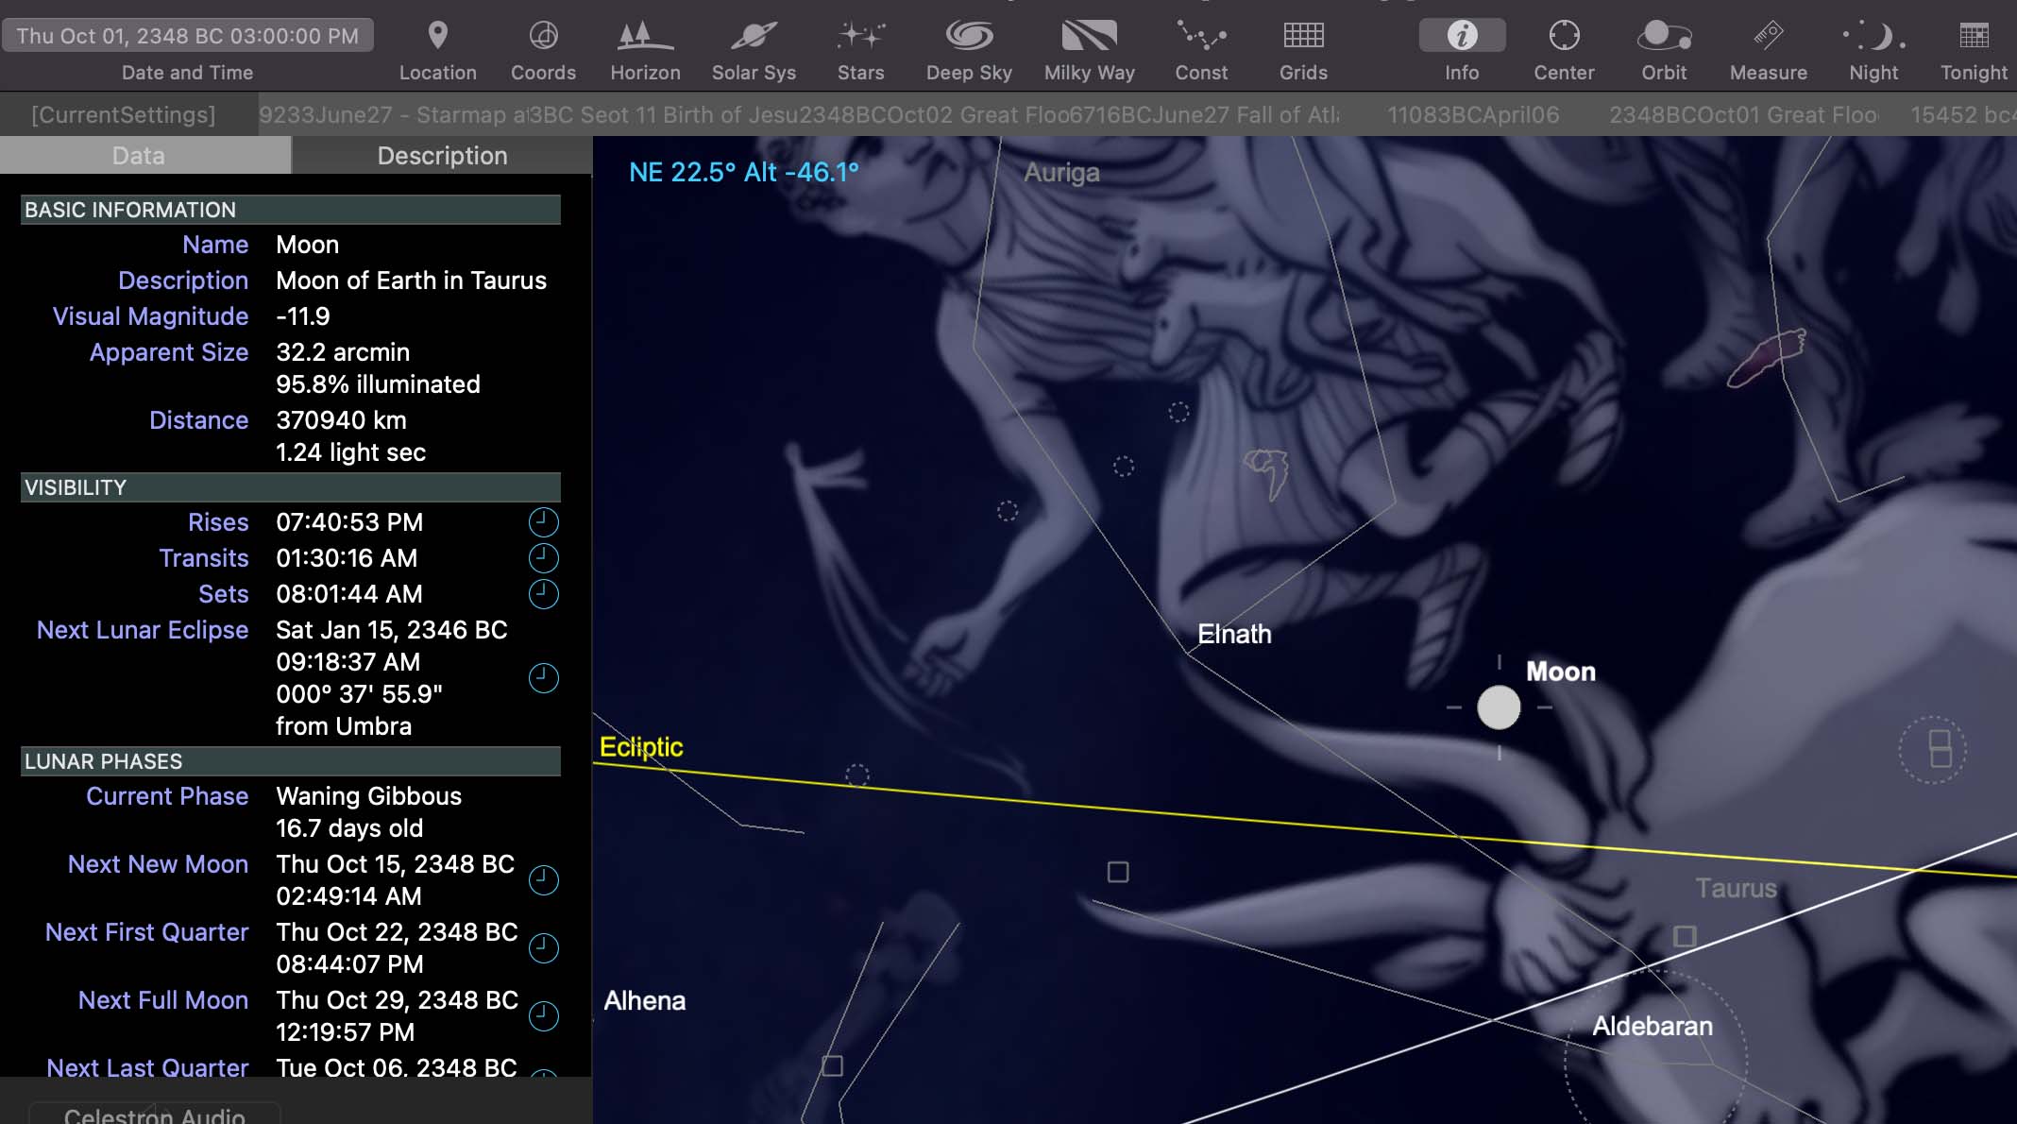Toggle Milky Way display
This screenshot has height=1124, width=2017.
[x=1089, y=49]
